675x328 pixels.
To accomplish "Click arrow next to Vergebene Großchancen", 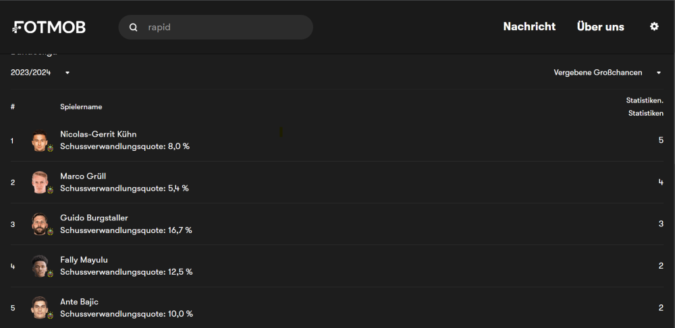I will coord(658,73).
